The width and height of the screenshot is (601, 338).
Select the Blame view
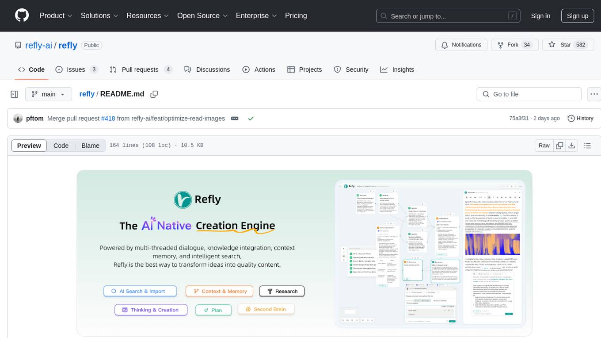[x=90, y=146]
